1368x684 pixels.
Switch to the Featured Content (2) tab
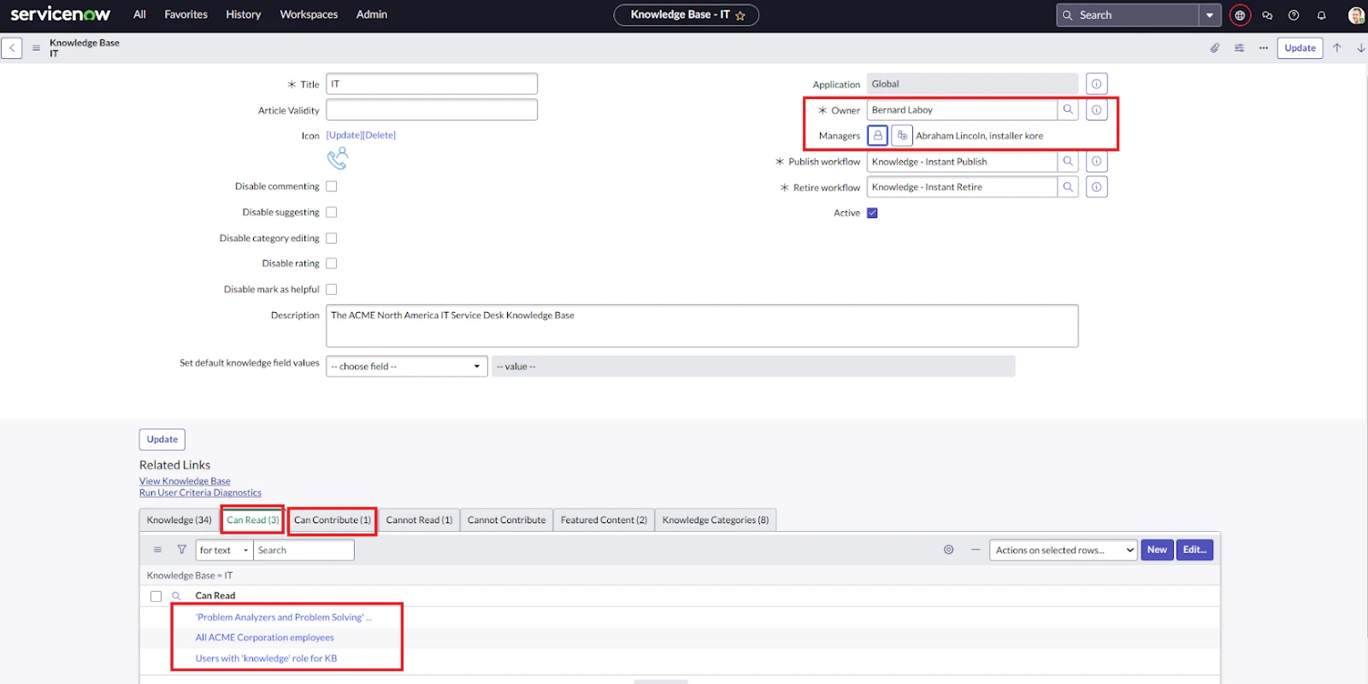604,520
